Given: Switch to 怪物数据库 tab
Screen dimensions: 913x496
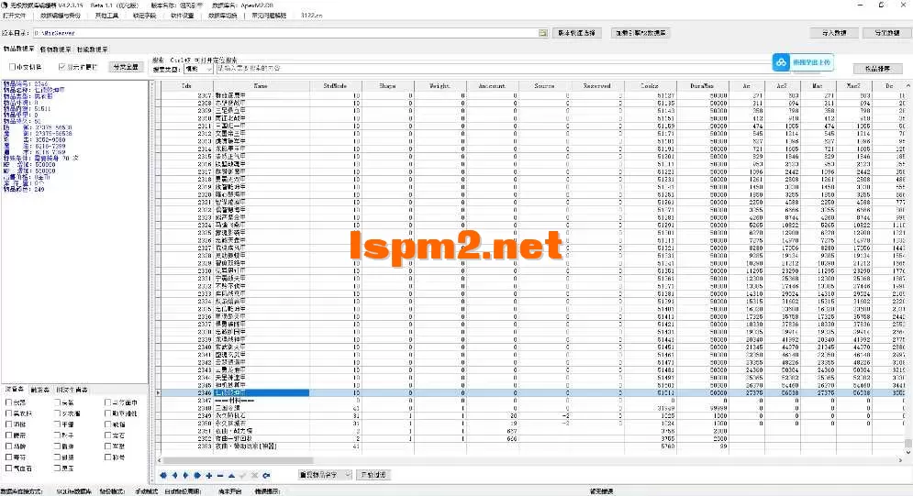Looking at the screenshot, I should coord(55,50).
